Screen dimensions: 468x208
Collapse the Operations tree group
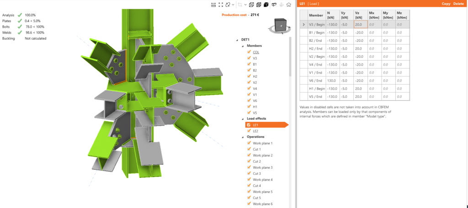pyautogui.click(x=243, y=137)
